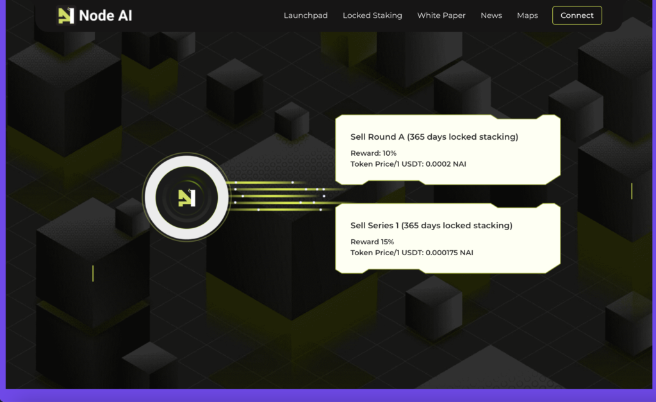Click Token Price 0.000175 NAI text
The image size is (656, 402).
point(412,253)
